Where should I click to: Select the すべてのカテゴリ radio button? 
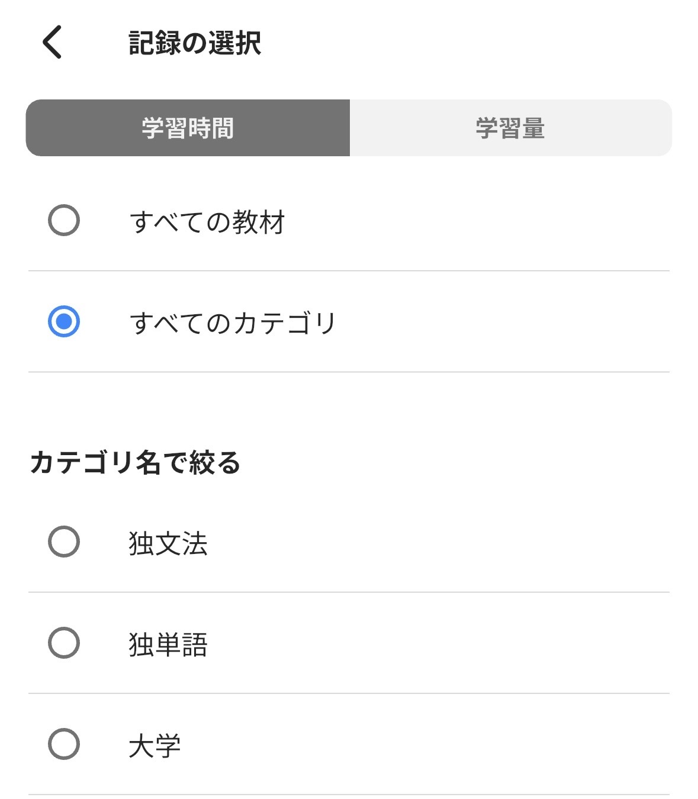pos(64,321)
